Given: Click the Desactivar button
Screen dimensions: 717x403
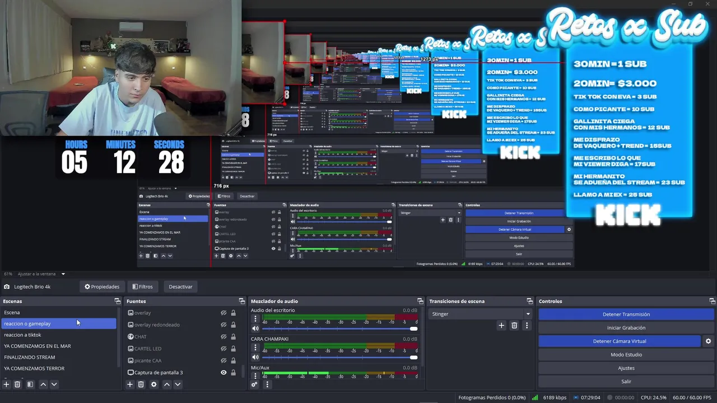Looking at the screenshot, I should pos(180,287).
